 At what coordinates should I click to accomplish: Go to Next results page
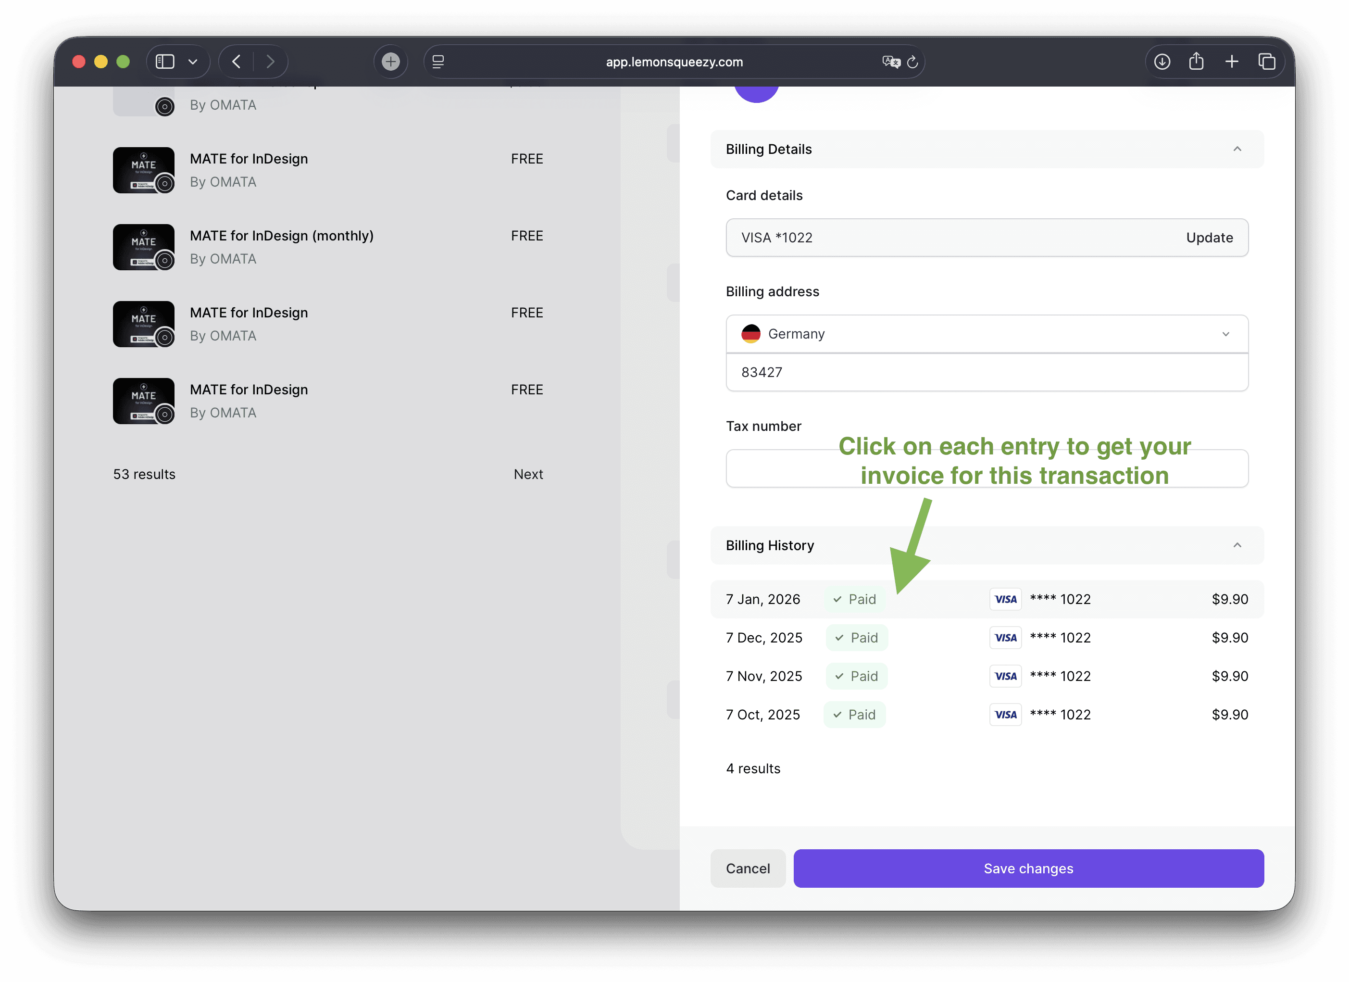528,474
